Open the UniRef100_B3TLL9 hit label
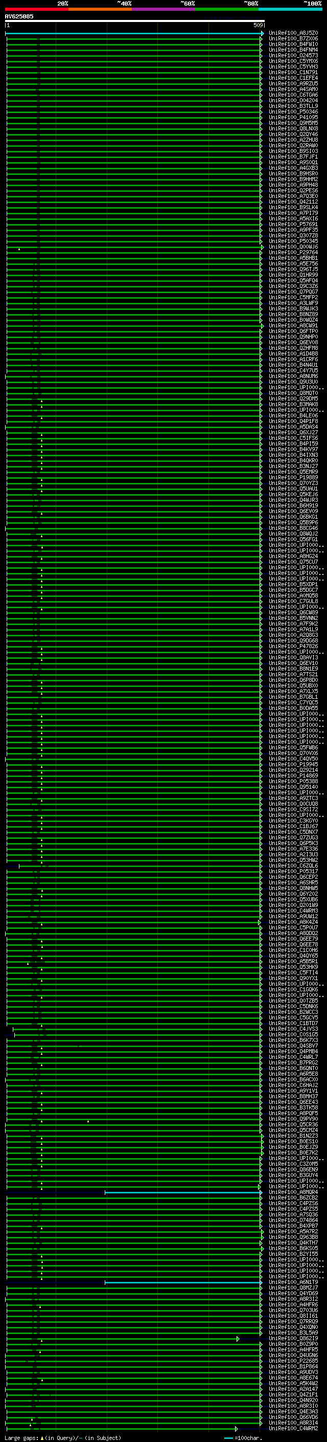Screen dimensions: 327x1442 pyautogui.click(x=293, y=106)
